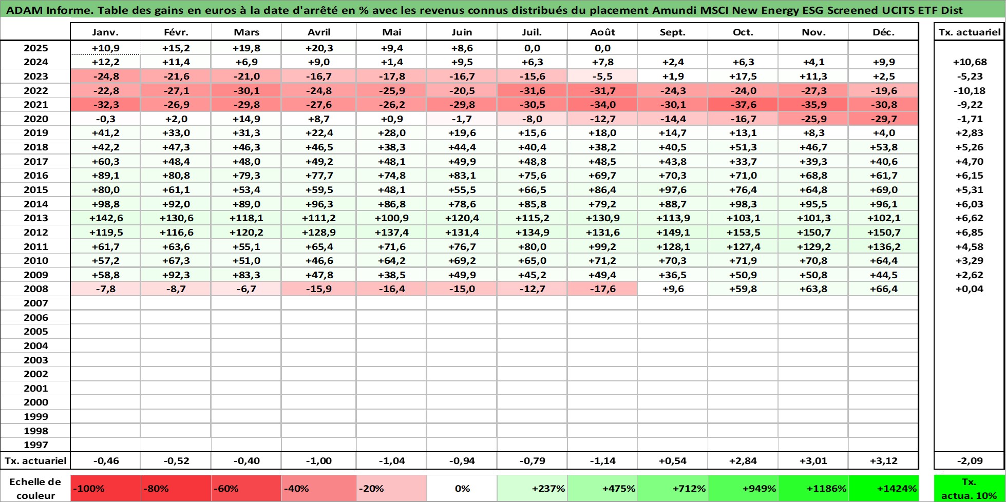Select cell +10,9 for Janv. 2025

(x=105, y=48)
